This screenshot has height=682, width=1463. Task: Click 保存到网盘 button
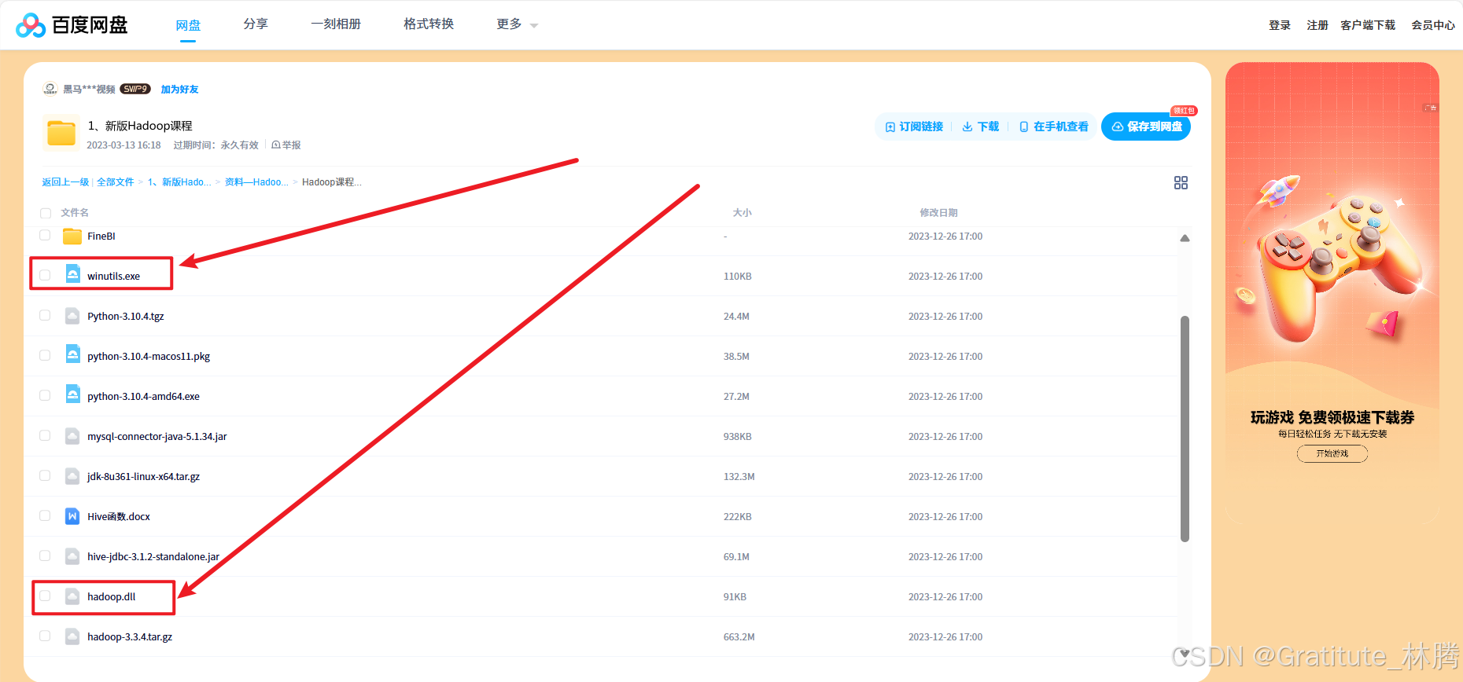click(1146, 126)
